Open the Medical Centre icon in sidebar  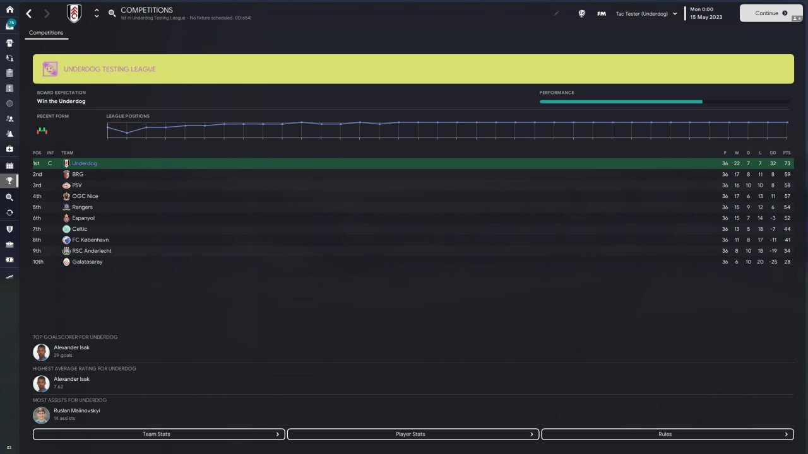tap(9, 149)
